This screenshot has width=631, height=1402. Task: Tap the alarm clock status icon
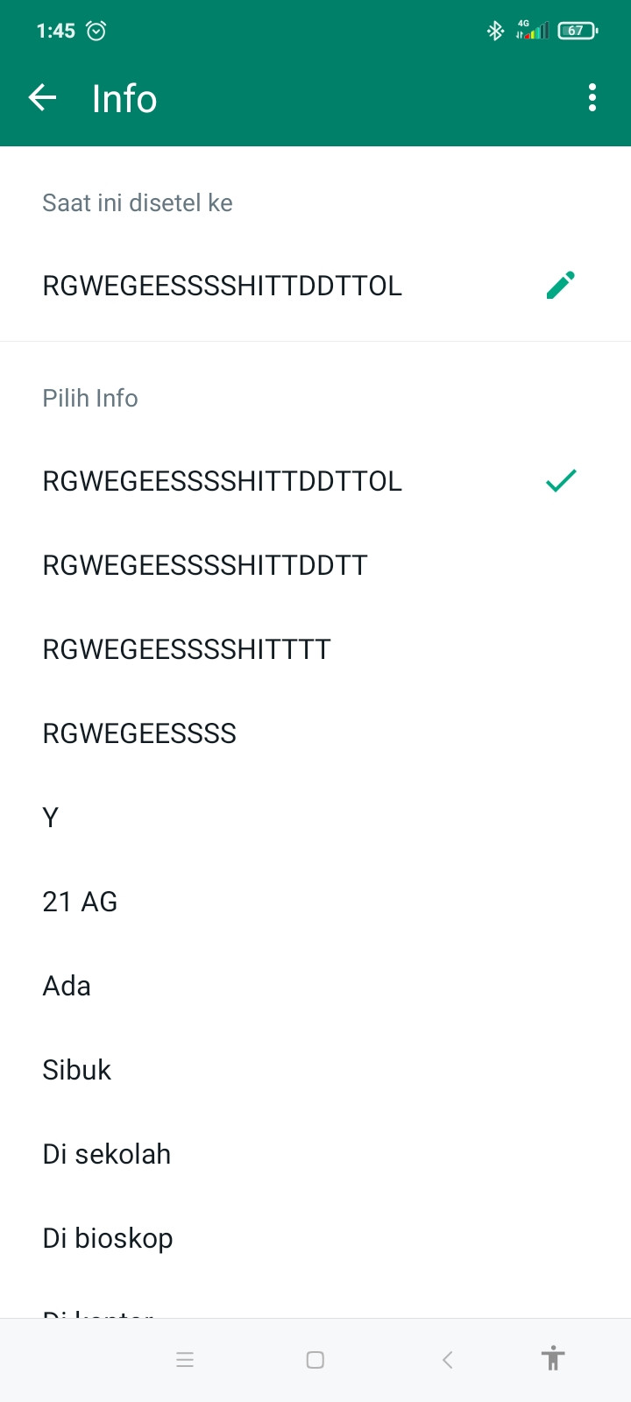(x=96, y=31)
